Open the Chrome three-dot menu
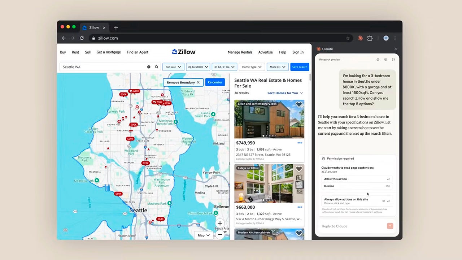 point(395,38)
